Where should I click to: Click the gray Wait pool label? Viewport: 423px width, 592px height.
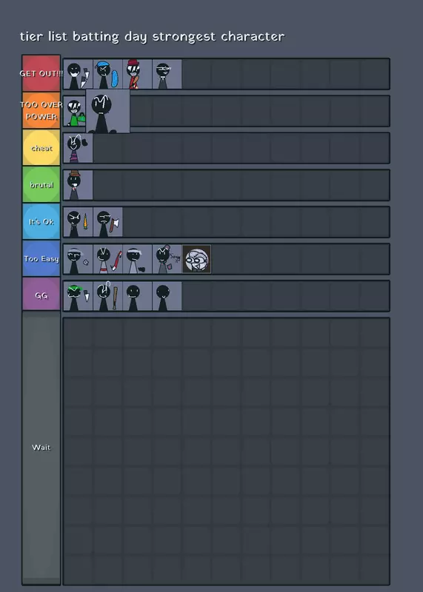tap(41, 448)
